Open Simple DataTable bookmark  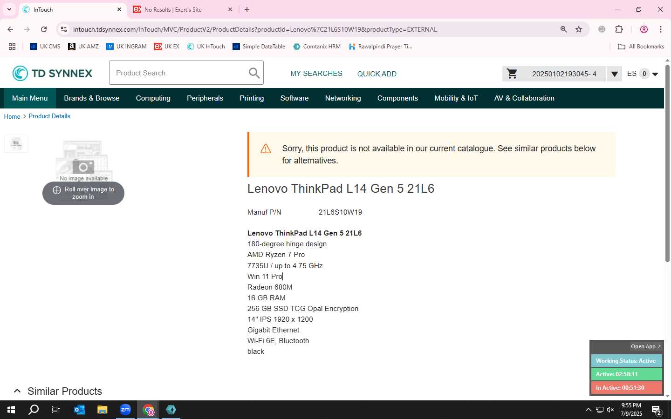[259, 47]
